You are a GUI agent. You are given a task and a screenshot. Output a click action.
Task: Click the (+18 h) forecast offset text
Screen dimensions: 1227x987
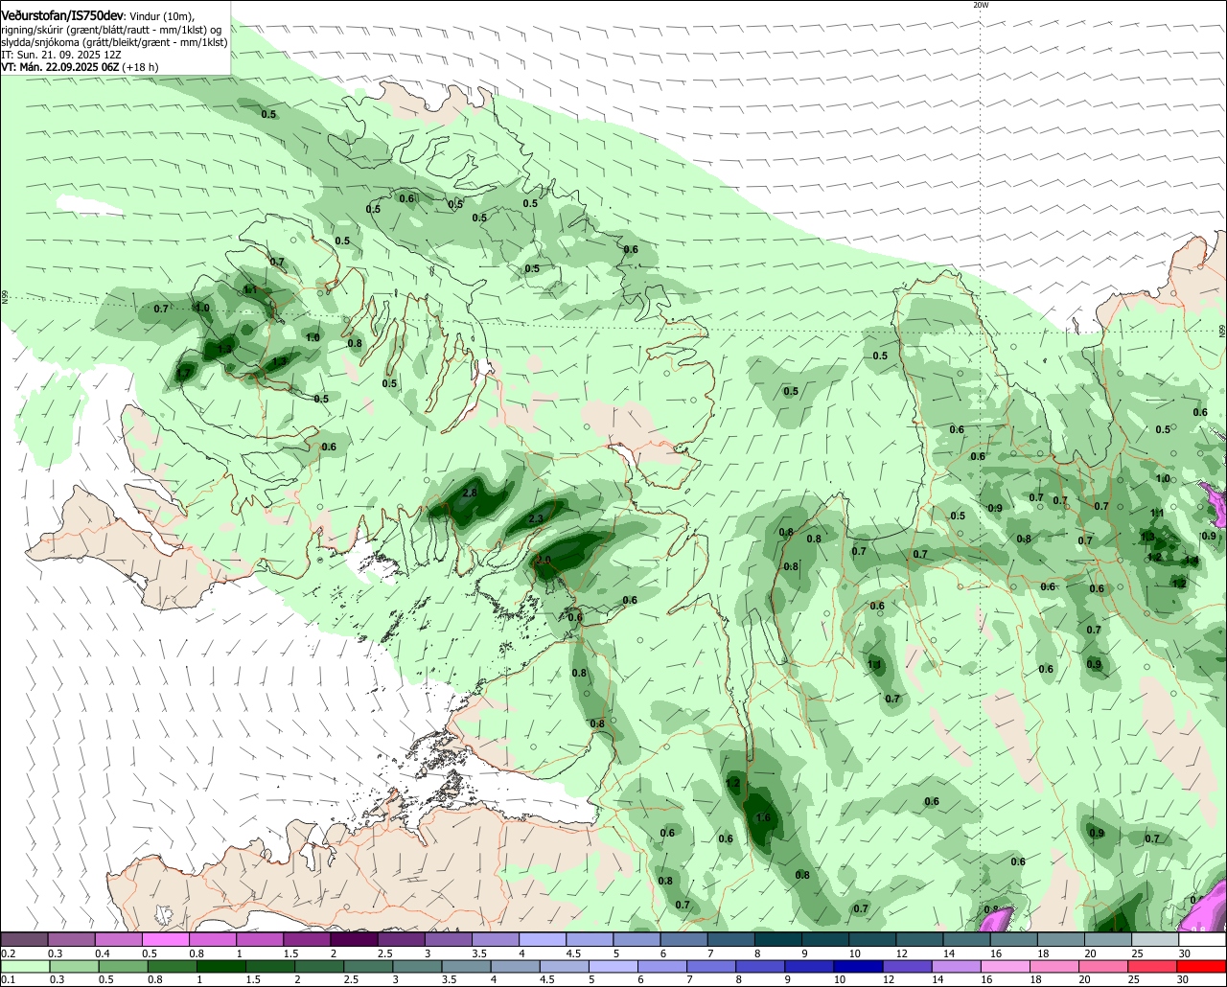coord(140,67)
